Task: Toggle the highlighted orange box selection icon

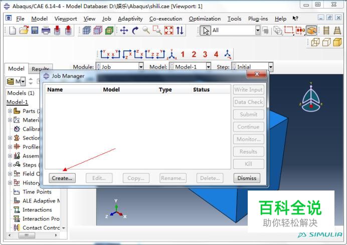Action: point(311,30)
